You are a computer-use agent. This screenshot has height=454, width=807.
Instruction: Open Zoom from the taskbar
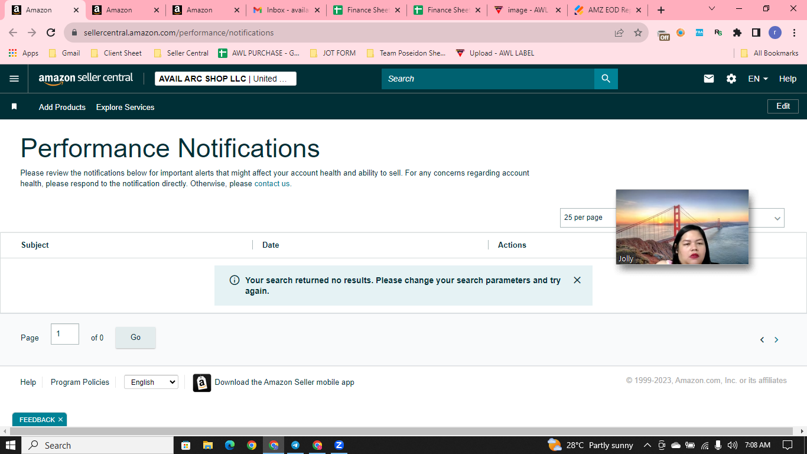pyautogui.click(x=339, y=445)
